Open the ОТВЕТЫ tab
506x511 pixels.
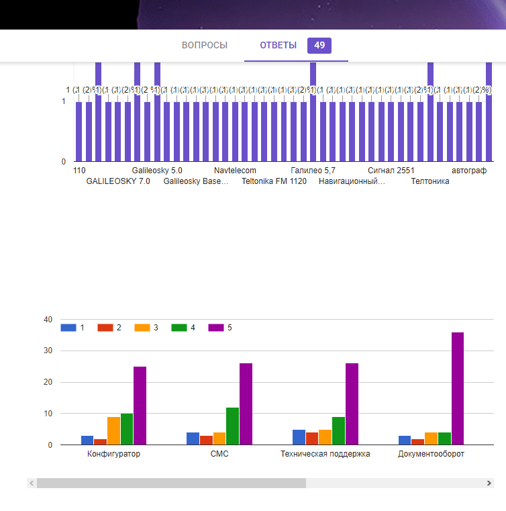coord(278,46)
